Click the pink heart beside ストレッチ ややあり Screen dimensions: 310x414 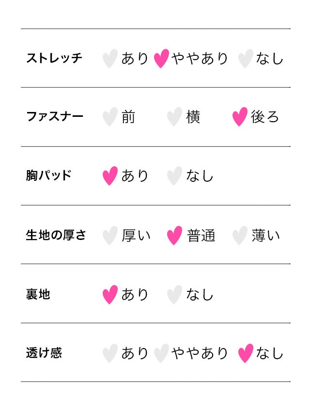[161, 59]
